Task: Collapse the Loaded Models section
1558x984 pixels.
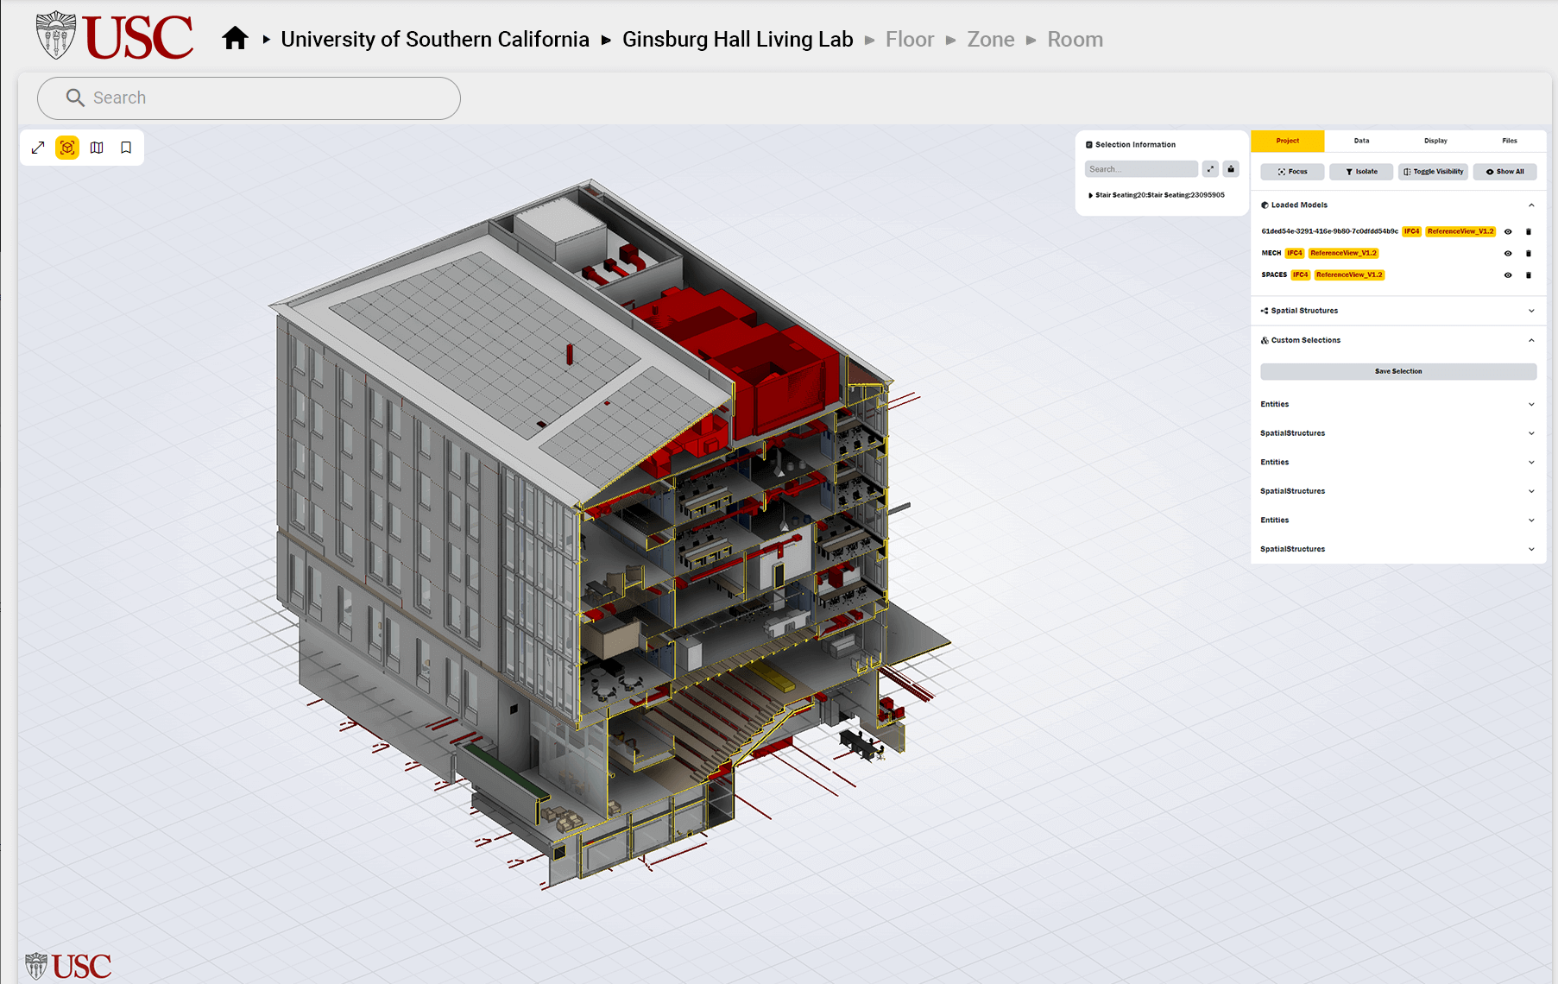Action: point(1531,205)
